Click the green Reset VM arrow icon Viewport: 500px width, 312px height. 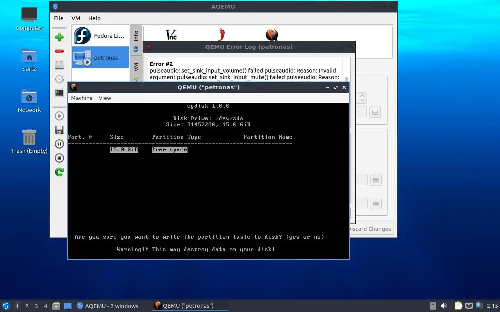(x=59, y=172)
